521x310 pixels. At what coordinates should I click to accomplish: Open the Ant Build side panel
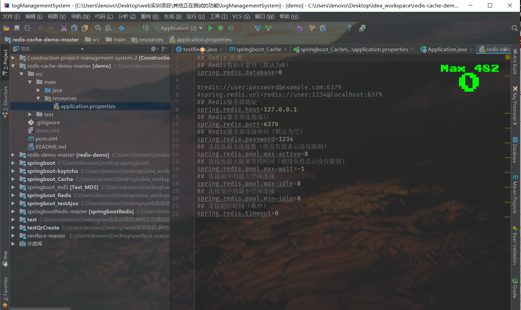point(515,61)
